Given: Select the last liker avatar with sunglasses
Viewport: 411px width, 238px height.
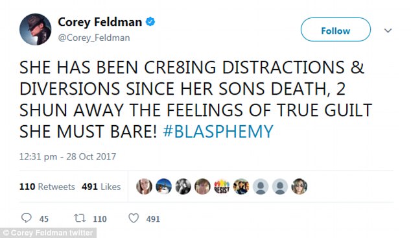Looking at the screenshot, I should 299,187.
